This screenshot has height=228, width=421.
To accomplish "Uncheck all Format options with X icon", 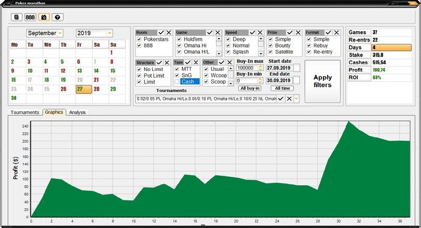I will click(x=336, y=32).
